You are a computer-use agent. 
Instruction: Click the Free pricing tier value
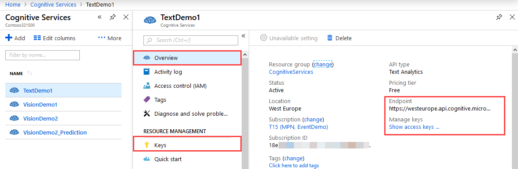point(394,90)
